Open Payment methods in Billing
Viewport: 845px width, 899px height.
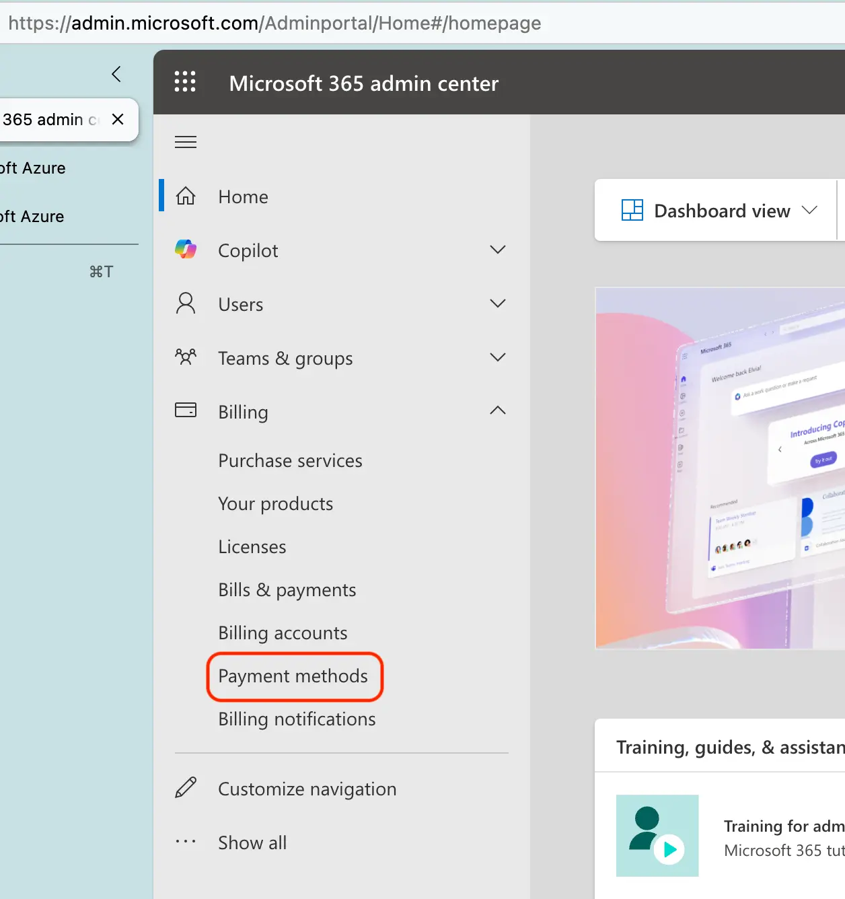click(293, 676)
